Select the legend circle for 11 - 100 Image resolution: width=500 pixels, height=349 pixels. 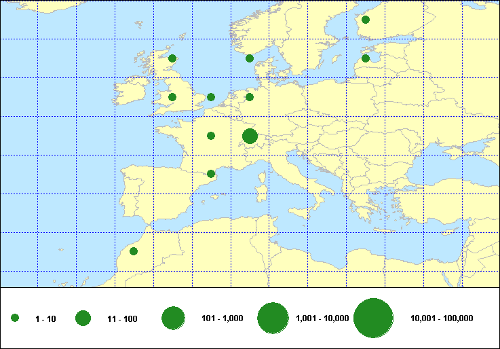83,318
